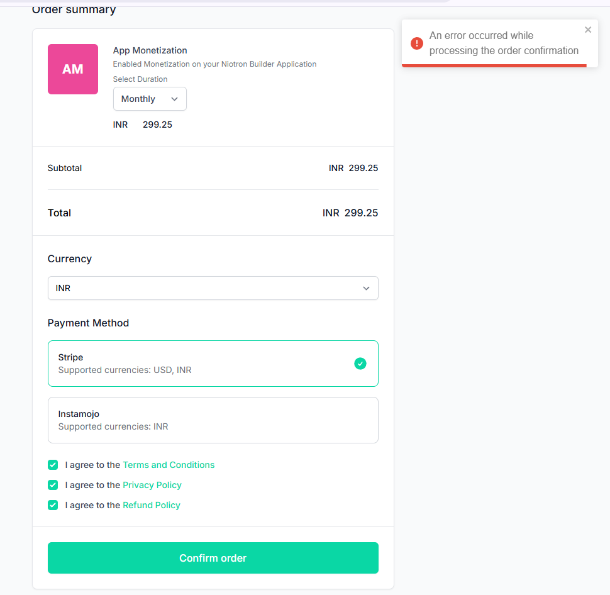Image resolution: width=610 pixels, height=595 pixels.
Task: Click the red error alert icon
Action: point(416,43)
